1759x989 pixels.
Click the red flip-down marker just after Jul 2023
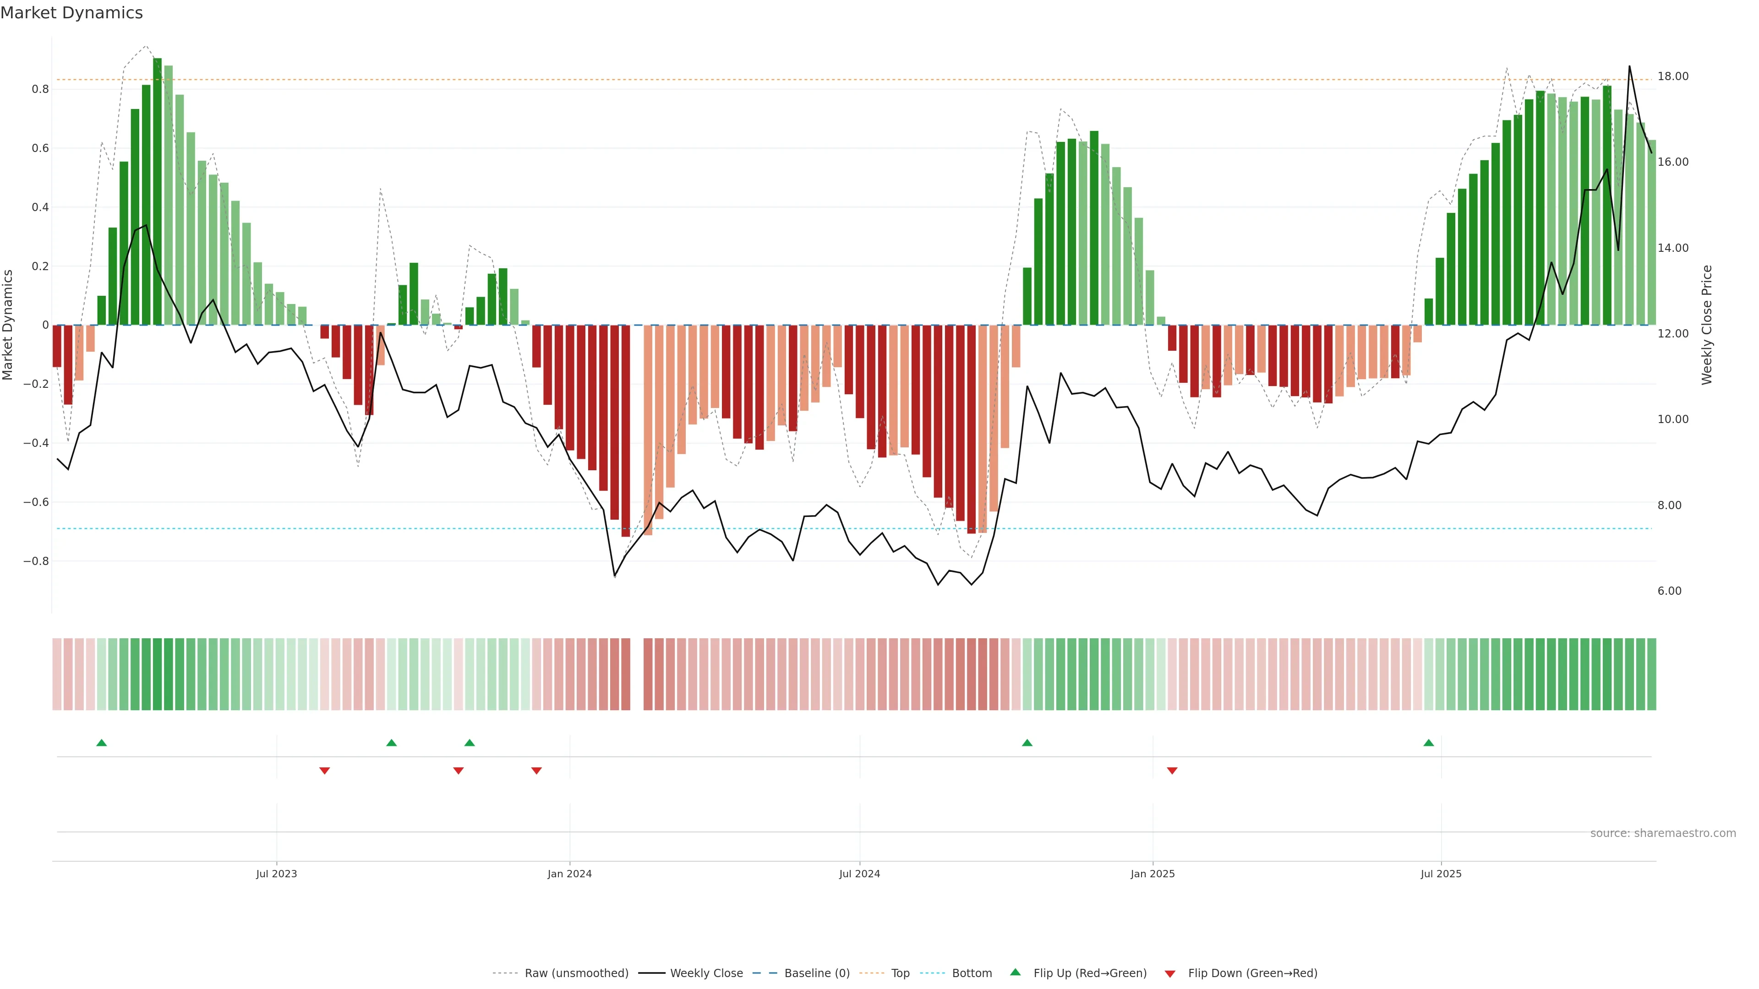pos(325,771)
